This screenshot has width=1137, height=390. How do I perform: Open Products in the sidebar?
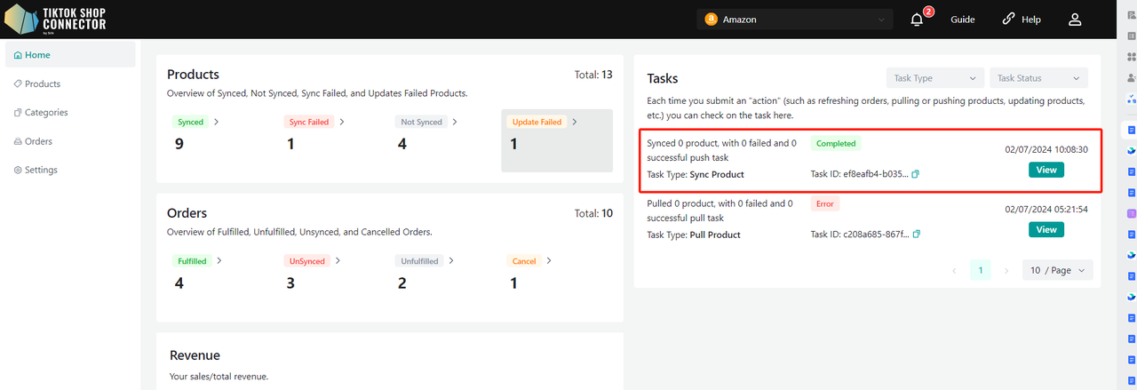[x=43, y=84]
